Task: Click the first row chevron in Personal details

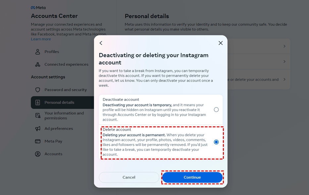Action: [x=284, y=46]
